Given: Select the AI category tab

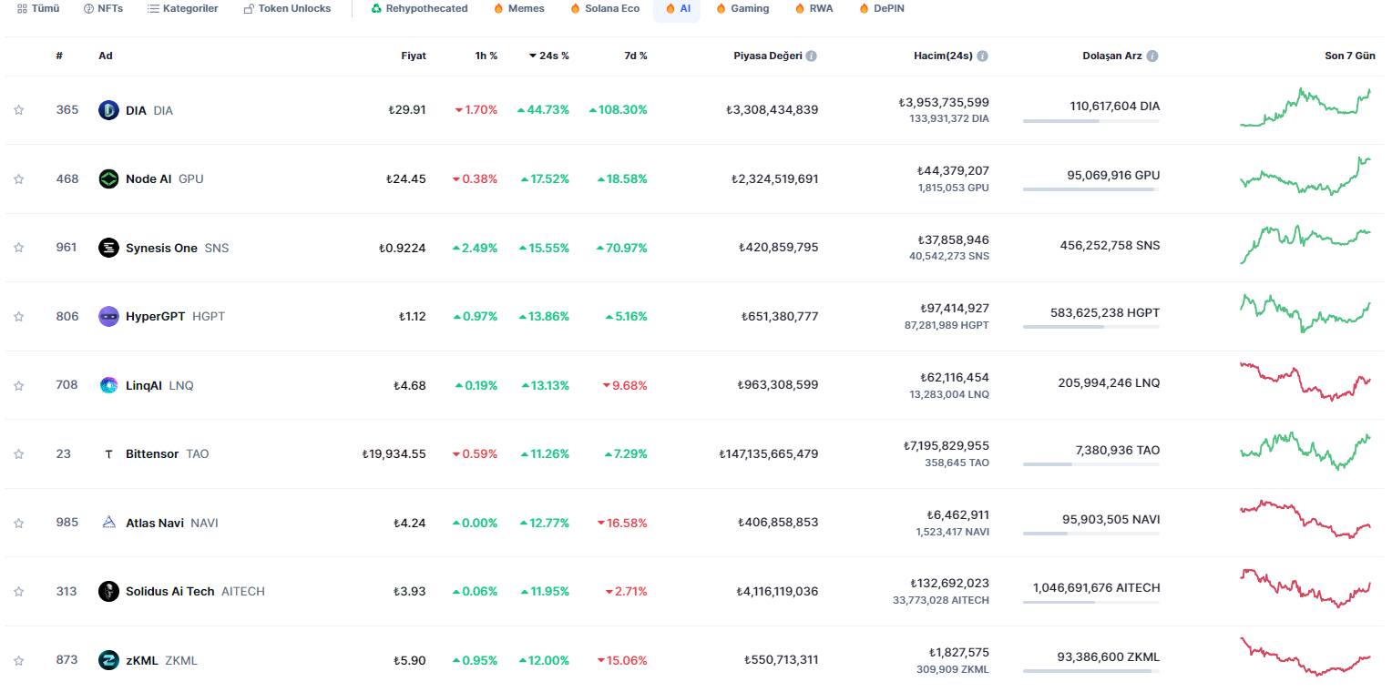Looking at the screenshot, I should click(678, 8).
